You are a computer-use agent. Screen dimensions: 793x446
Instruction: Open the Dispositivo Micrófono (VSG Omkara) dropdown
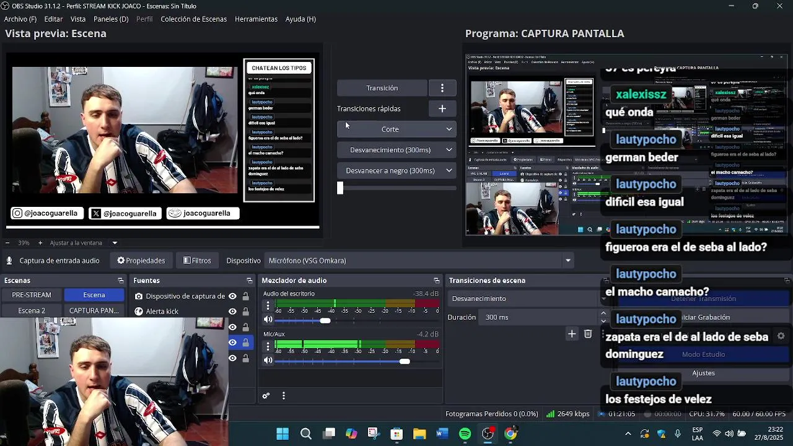click(x=419, y=261)
